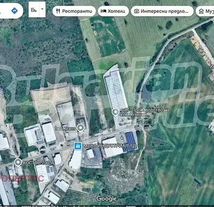Open the ФАТ Производство на композитни map pin
Screen dimensions: 214x207
116,112
